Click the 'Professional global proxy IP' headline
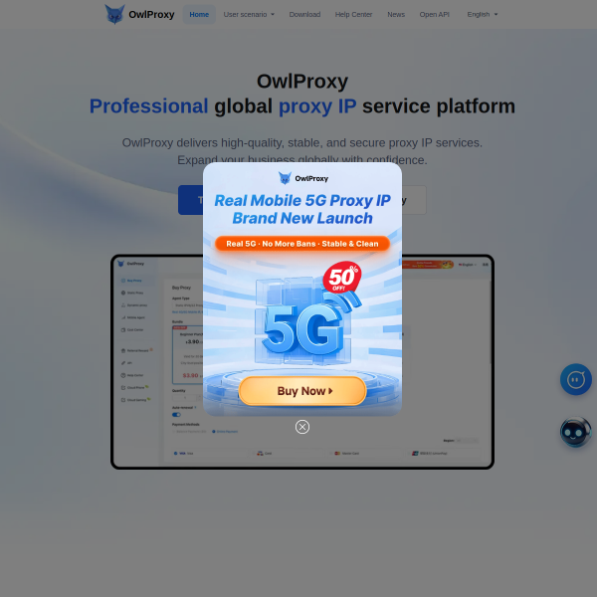Screen dimensions: 597x597 [302, 105]
